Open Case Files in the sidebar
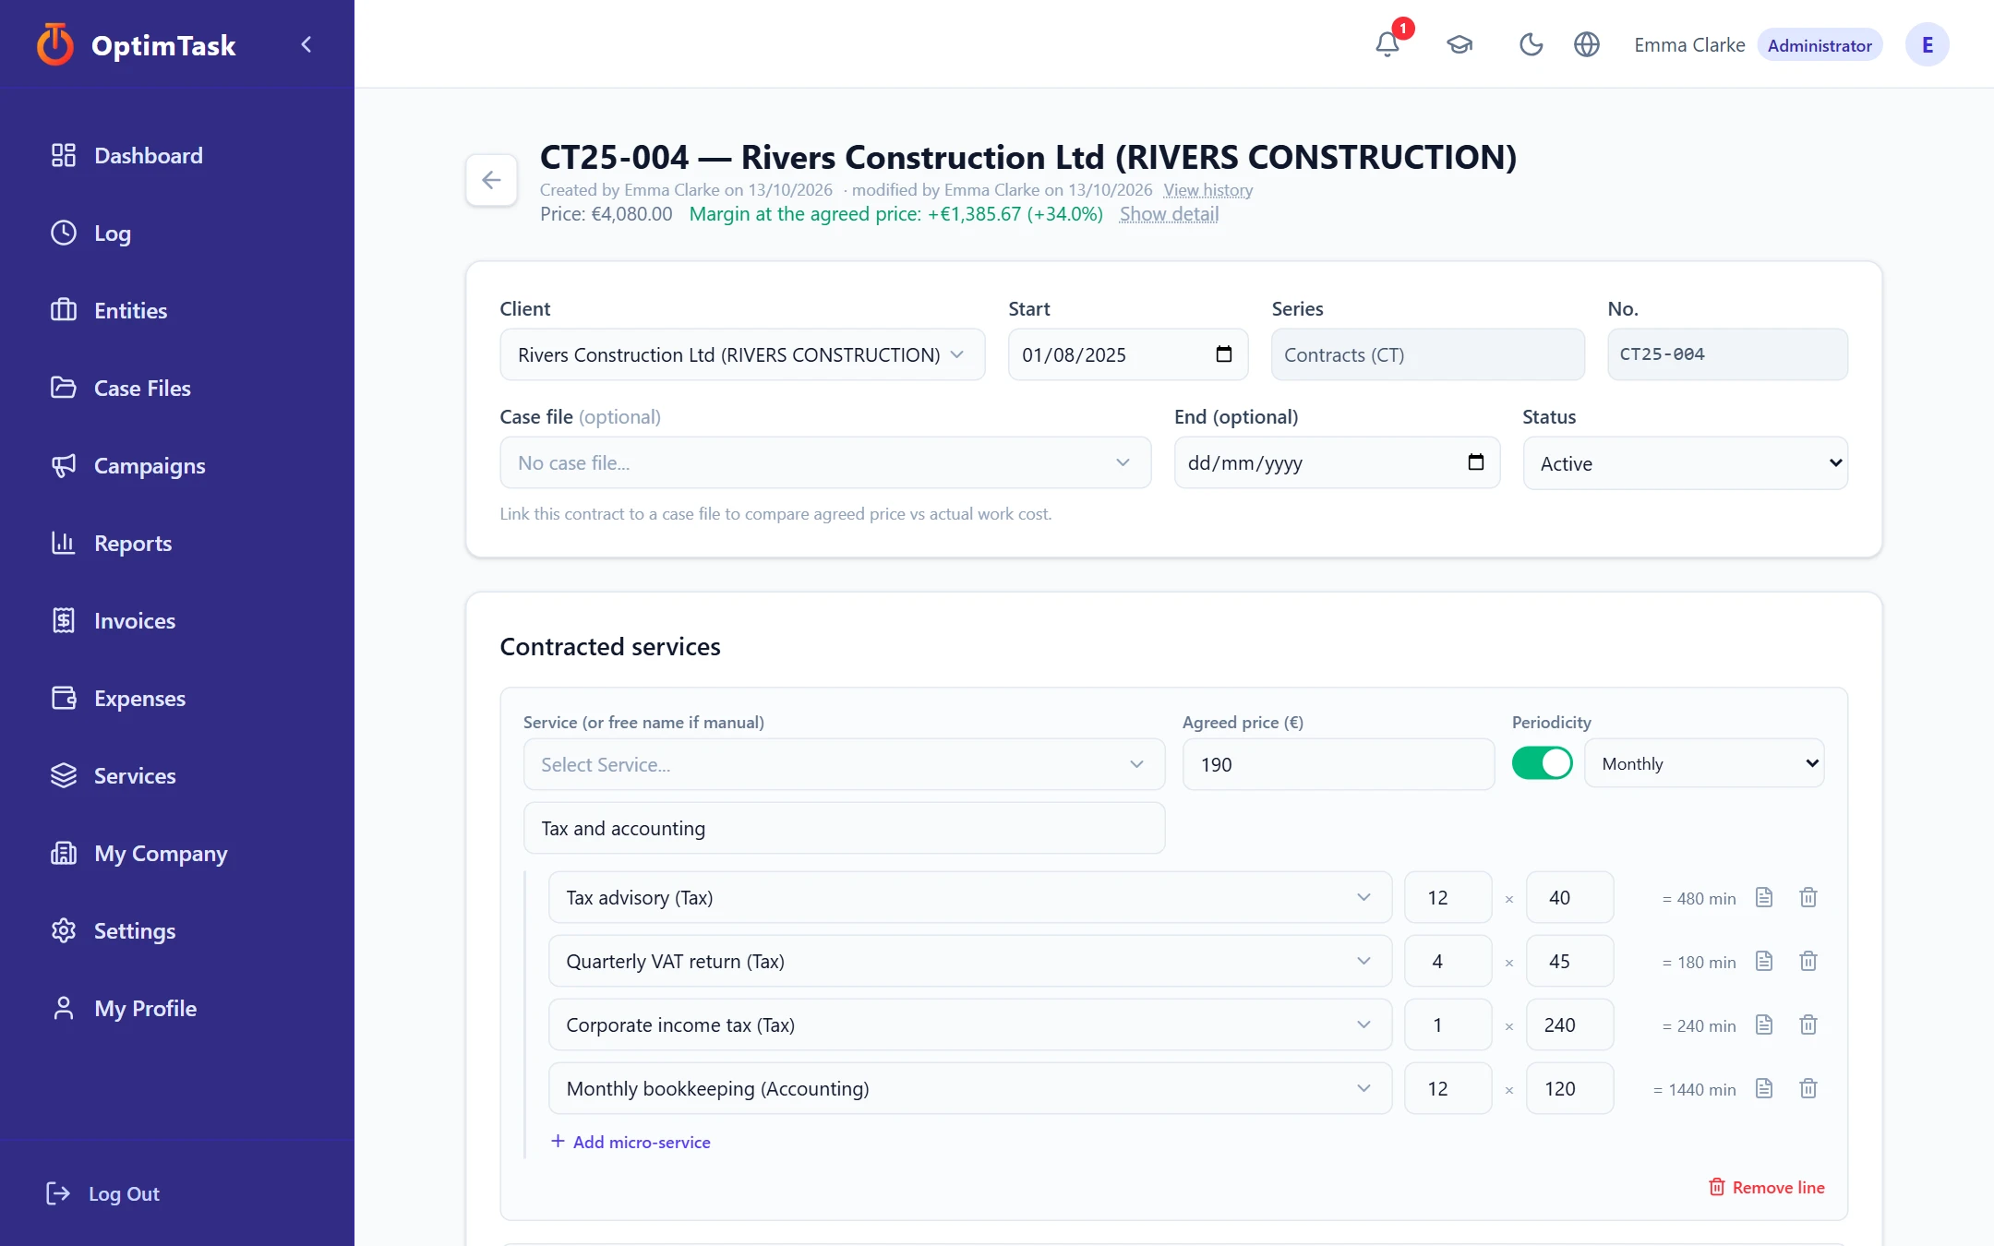Image resolution: width=1994 pixels, height=1246 pixels. tap(142, 388)
